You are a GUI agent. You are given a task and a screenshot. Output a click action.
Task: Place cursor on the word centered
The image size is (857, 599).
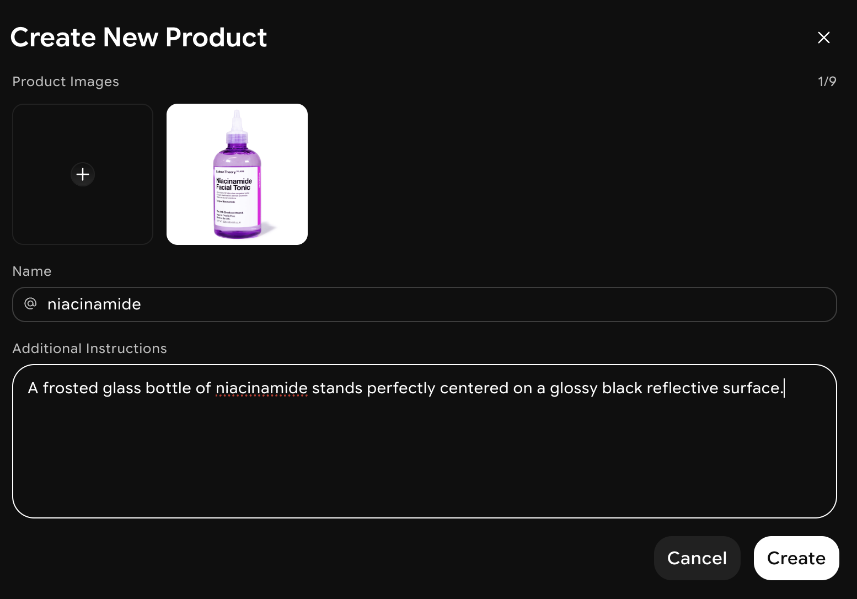(x=474, y=388)
